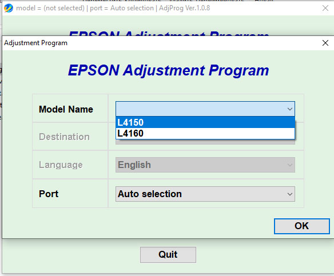Click the main window title text
Image resolution: width=334 pixels, height=276 pixels.
[x=113, y=8]
